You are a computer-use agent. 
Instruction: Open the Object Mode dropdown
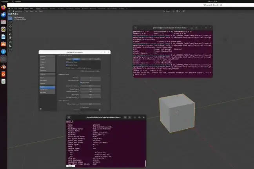[18, 11]
